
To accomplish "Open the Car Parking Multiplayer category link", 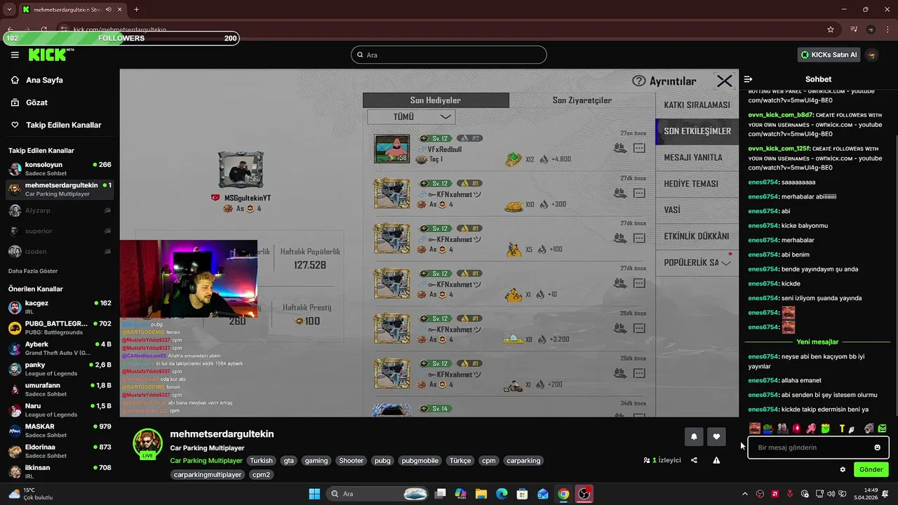I will pos(206,461).
